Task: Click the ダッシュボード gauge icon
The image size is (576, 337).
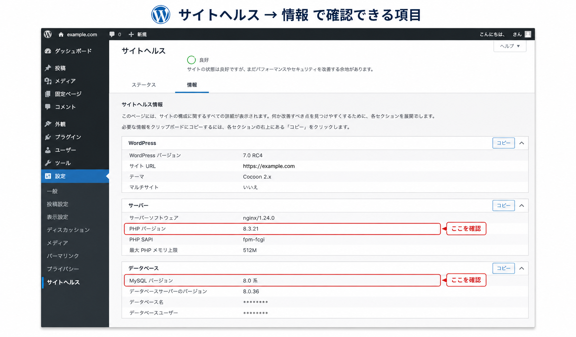Action: 48,51
